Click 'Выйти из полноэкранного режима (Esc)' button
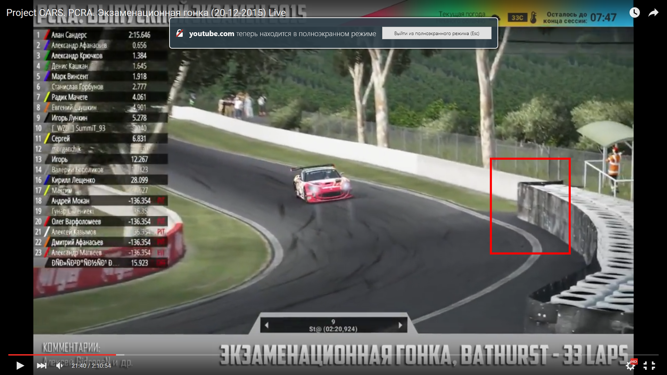 (x=436, y=33)
